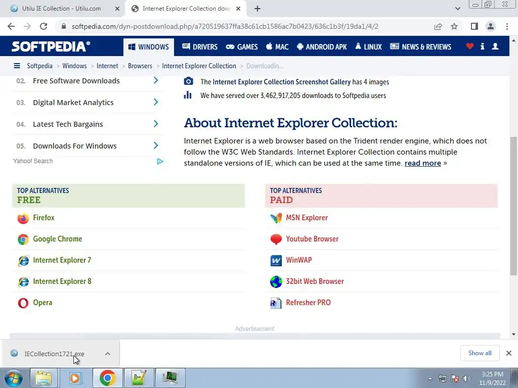Click the MSN Explorer butterfly icon
Viewport: 518px width, 388px height.
click(276, 218)
